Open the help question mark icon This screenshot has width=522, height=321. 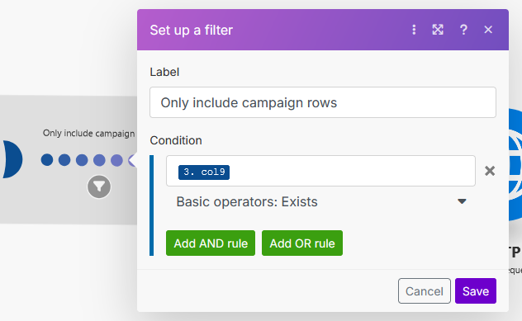[x=463, y=30]
